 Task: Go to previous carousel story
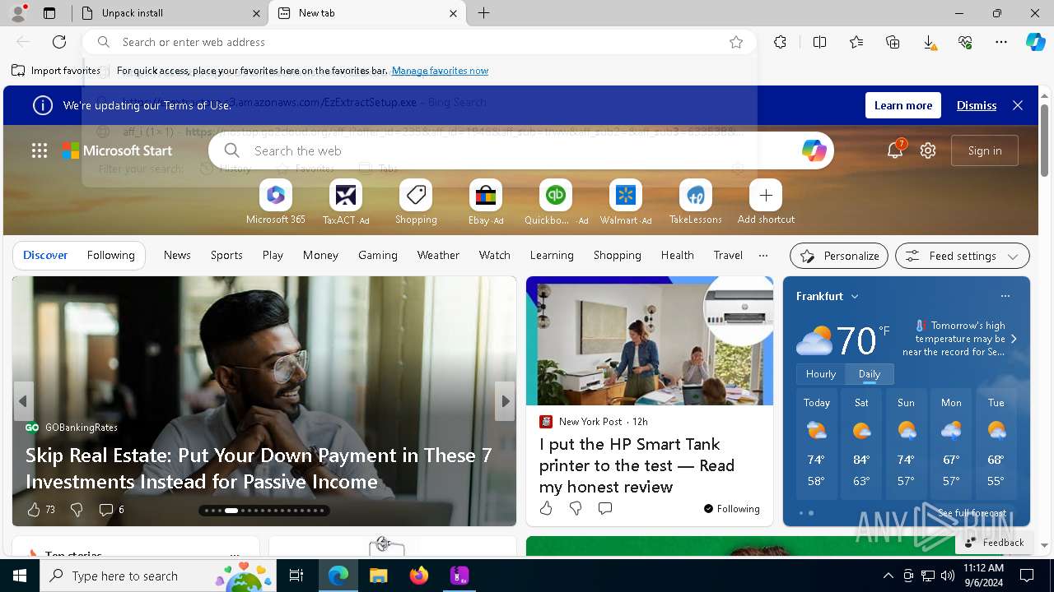click(23, 401)
